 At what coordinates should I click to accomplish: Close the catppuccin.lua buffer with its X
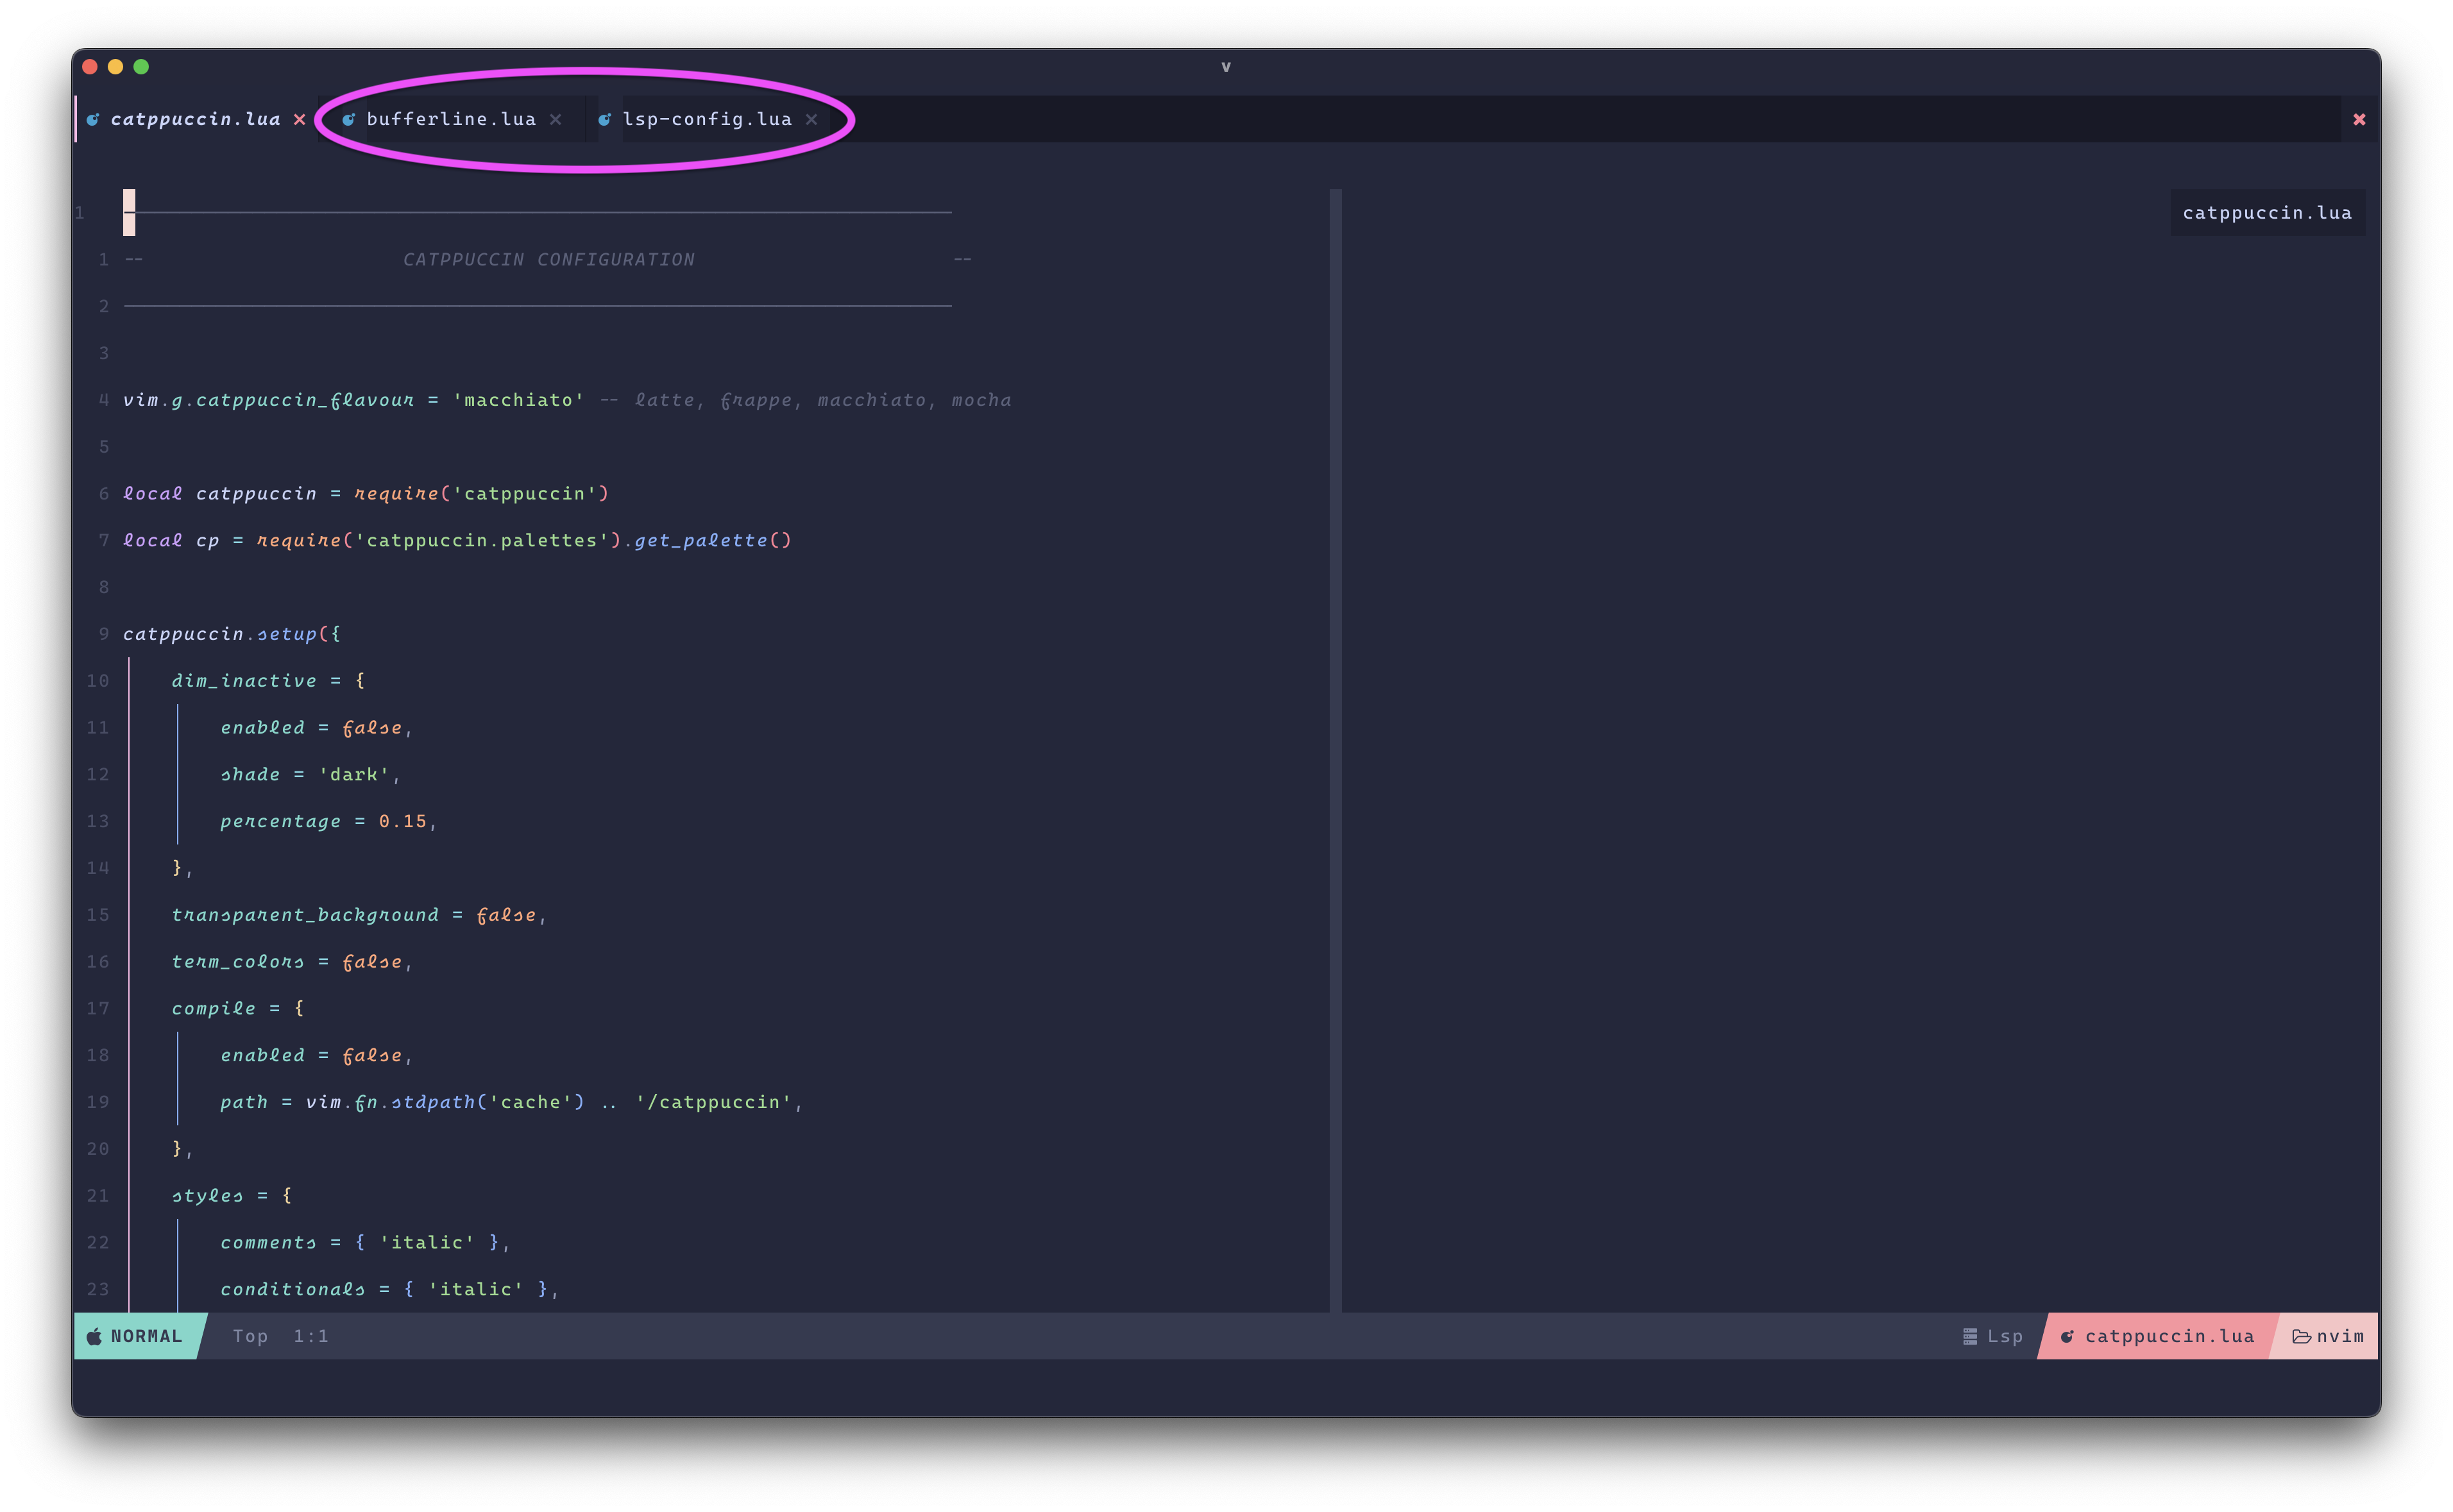point(299,119)
